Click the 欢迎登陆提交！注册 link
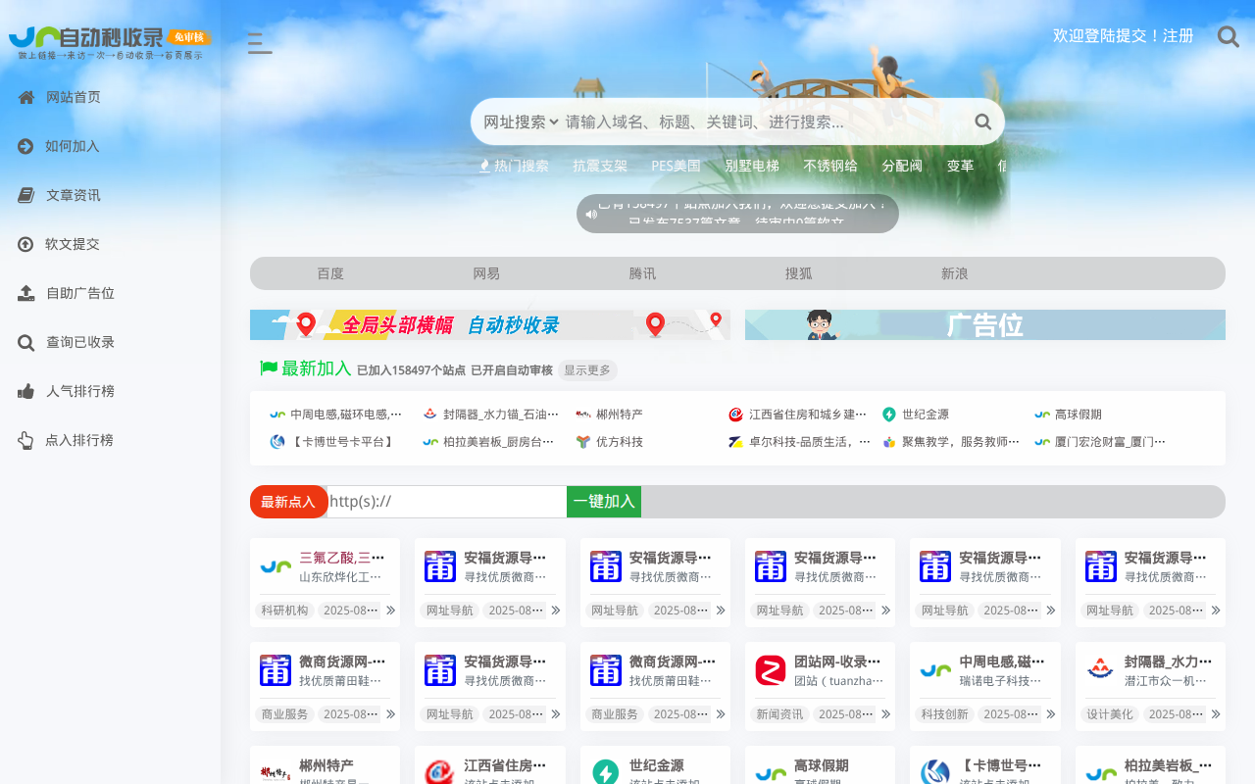The height and width of the screenshot is (784, 1255). 1124,36
